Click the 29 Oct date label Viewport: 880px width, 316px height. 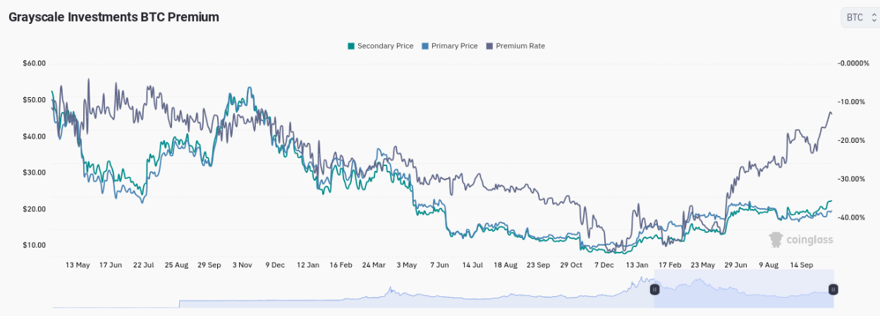(x=571, y=265)
